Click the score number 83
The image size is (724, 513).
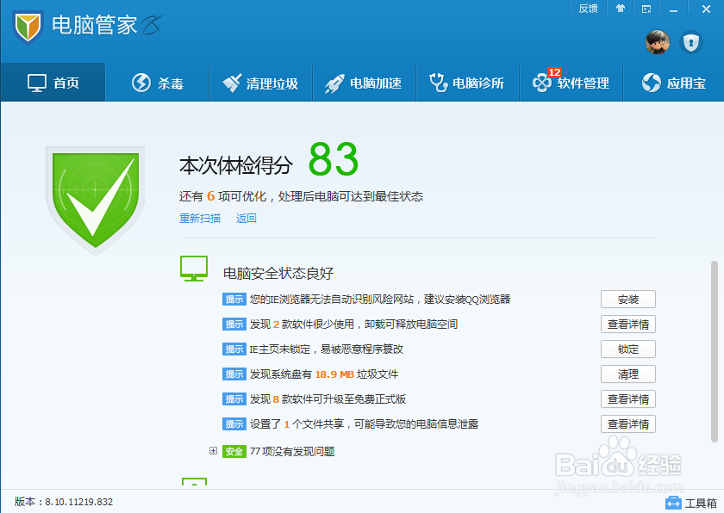click(333, 159)
